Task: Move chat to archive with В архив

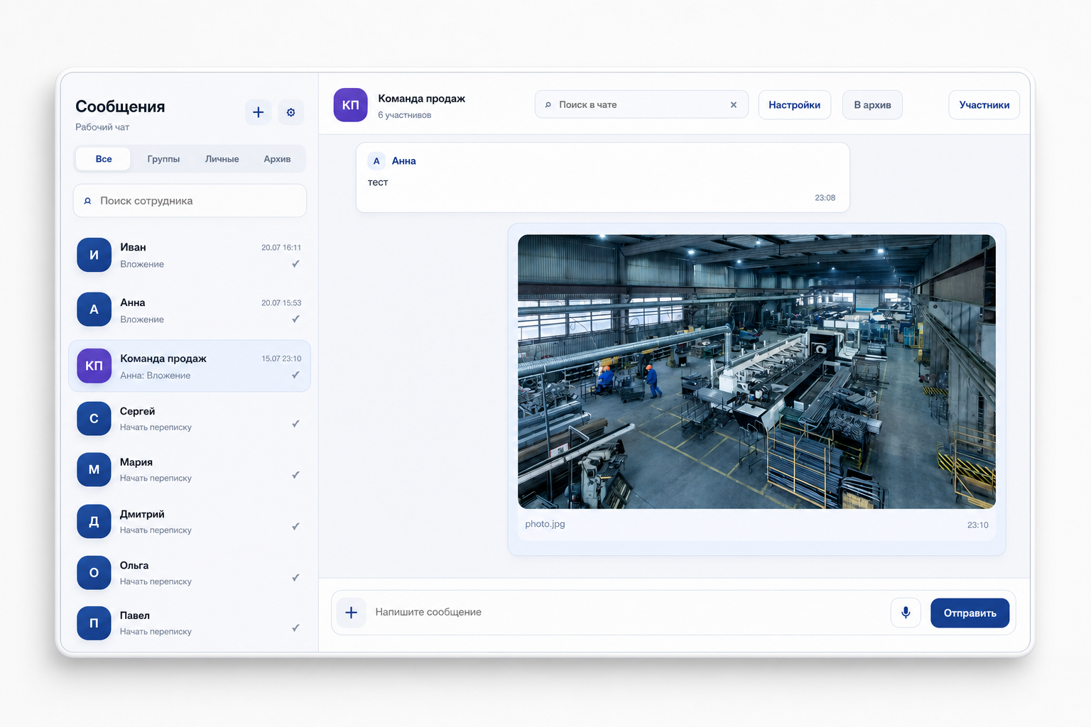Action: [872, 105]
